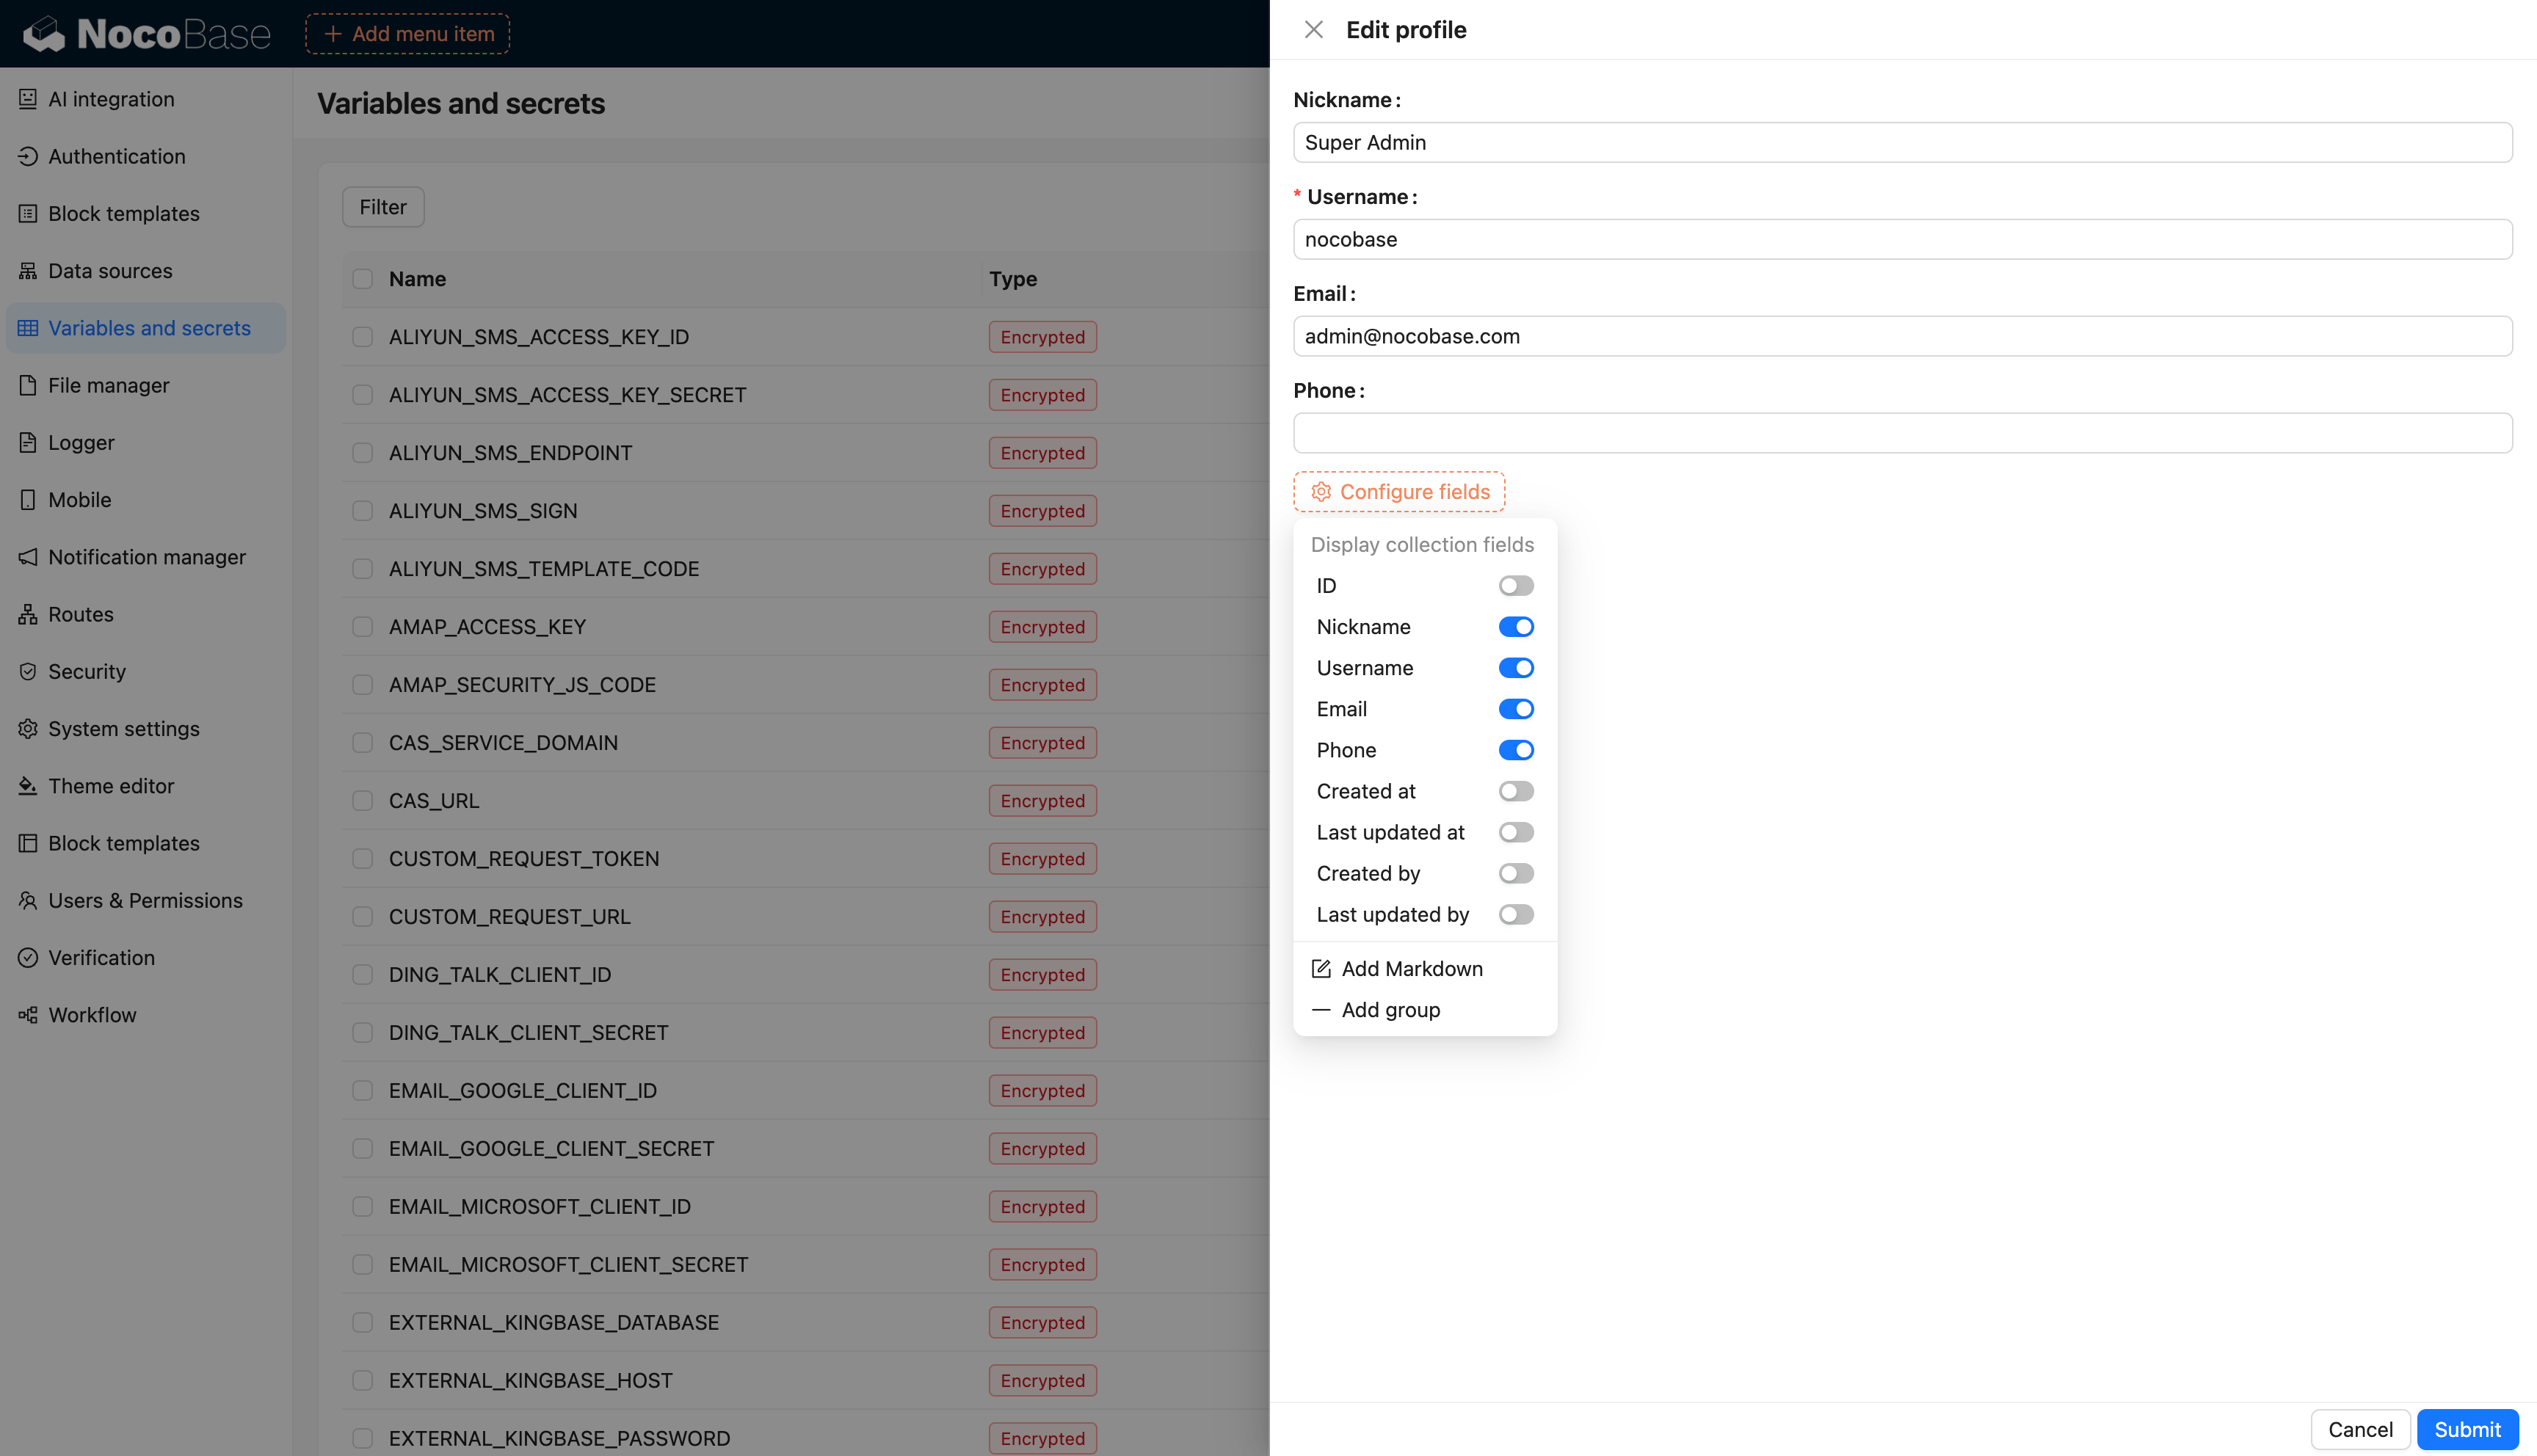
Task: Click the Email input field
Action: [1902, 336]
